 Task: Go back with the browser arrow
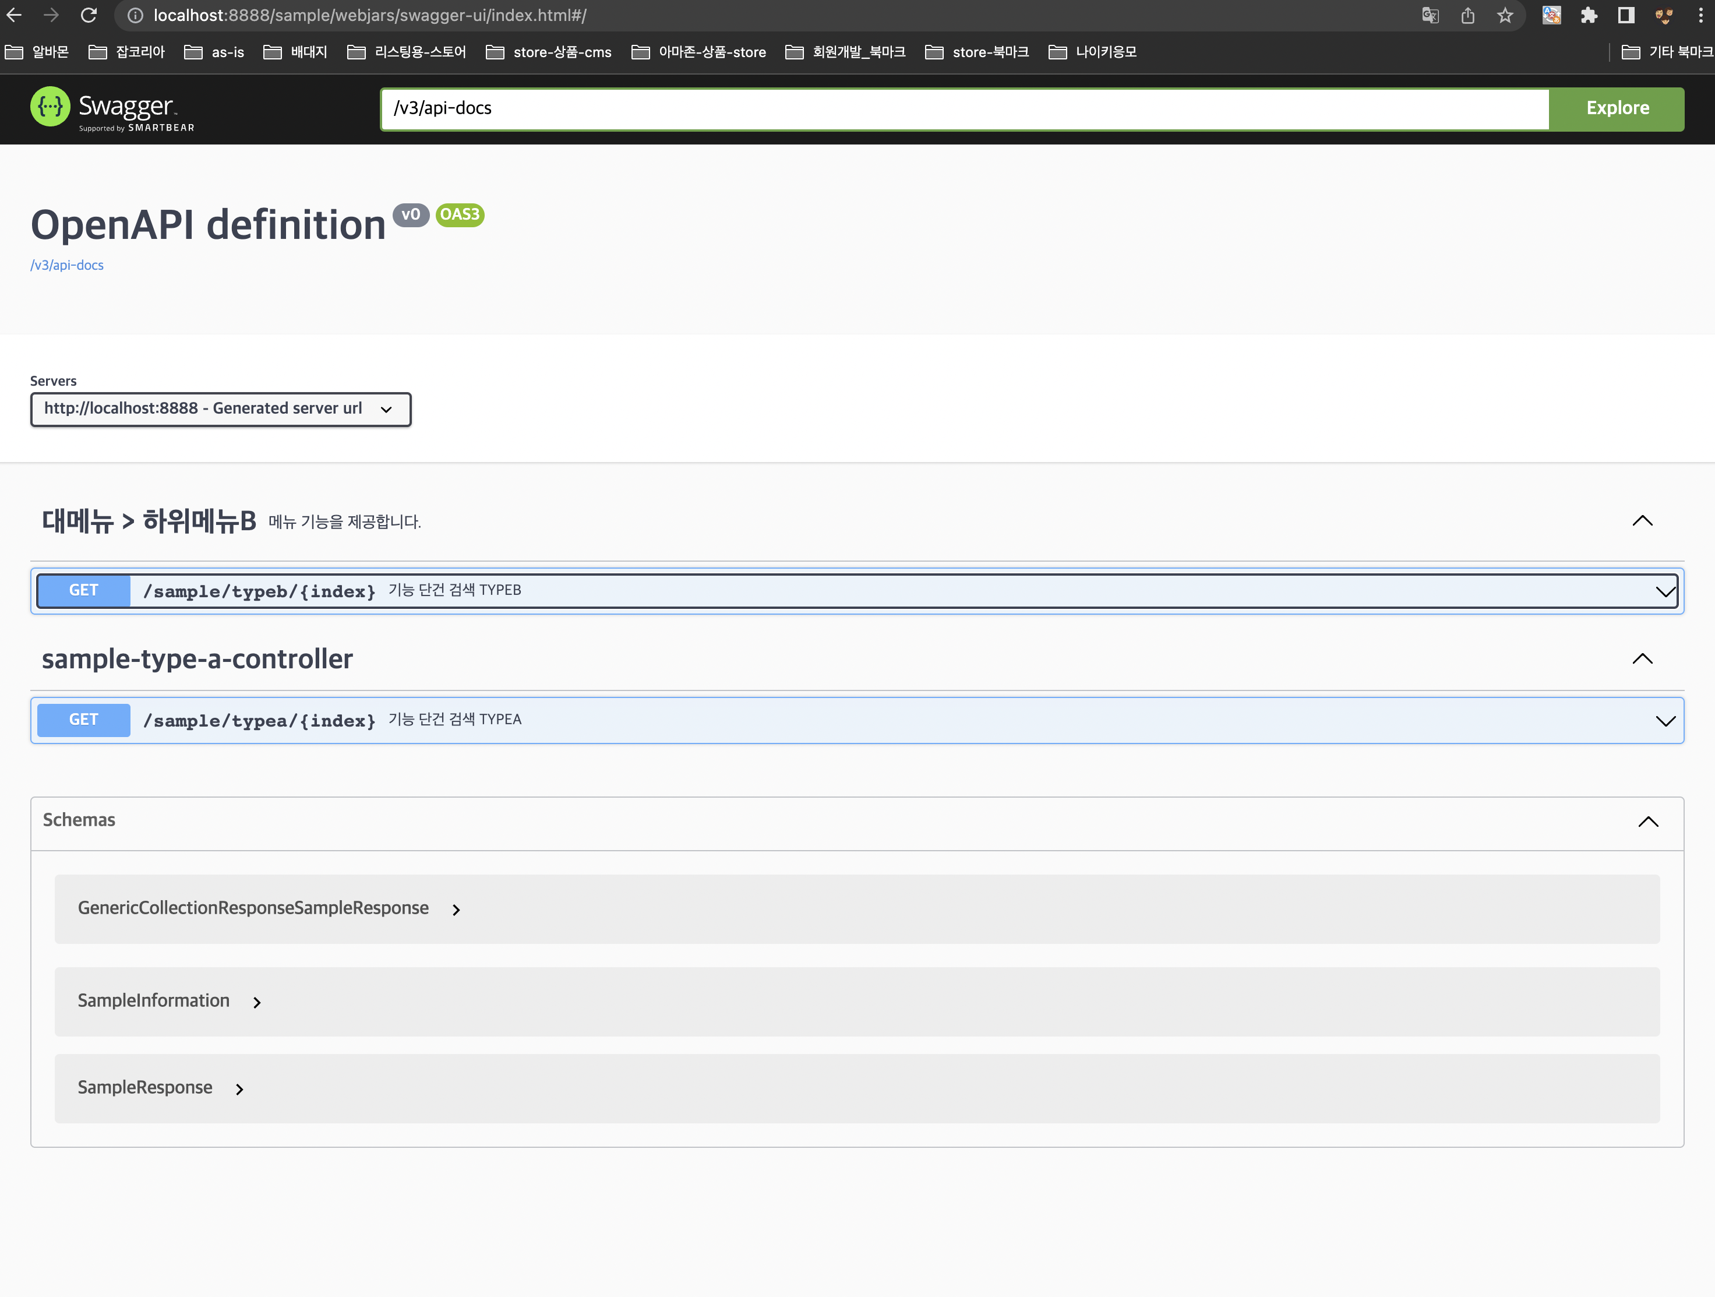[x=14, y=16]
